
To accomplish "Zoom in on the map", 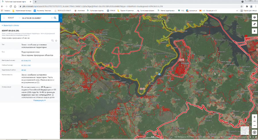I will click(x=254, y=117).
